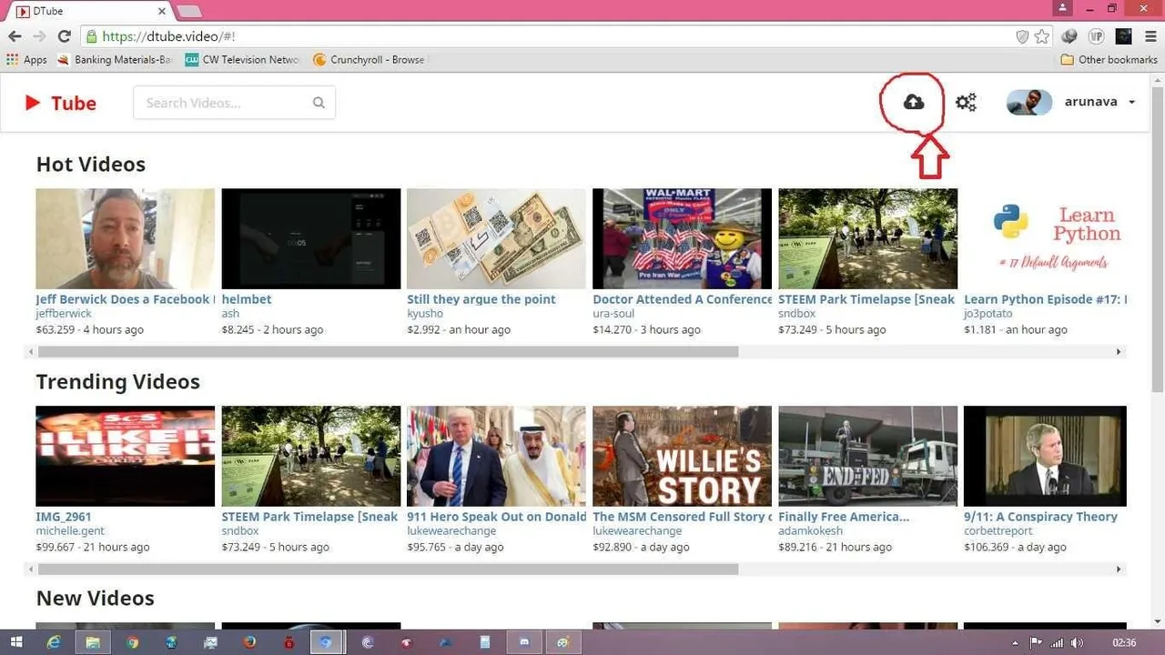Open the Doctor Attended A Conference video
Image resolution: width=1165 pixels, height=655 pixels.
click(683, 299)
